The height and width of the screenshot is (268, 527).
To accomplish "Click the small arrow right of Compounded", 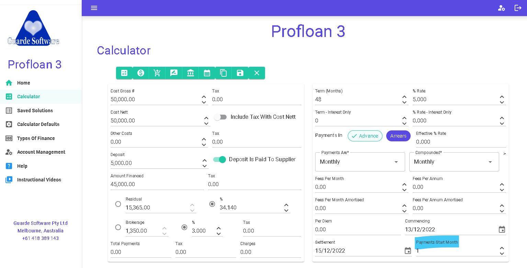I will (x=504, y=154).
